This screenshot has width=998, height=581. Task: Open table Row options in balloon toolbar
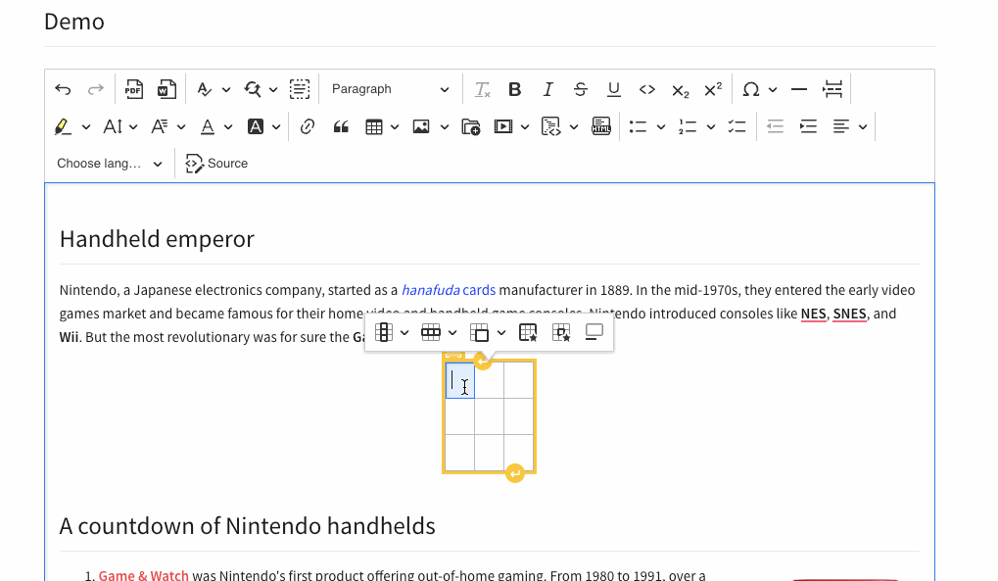pyautogui.click(x=439, y=332)
